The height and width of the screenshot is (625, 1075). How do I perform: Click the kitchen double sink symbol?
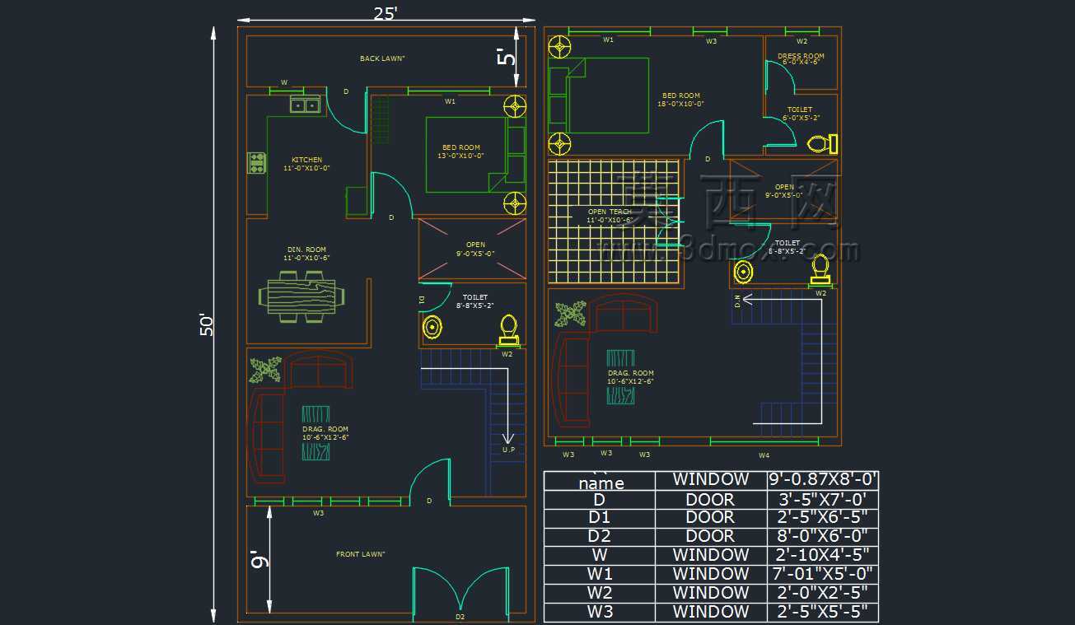point(305,105)
